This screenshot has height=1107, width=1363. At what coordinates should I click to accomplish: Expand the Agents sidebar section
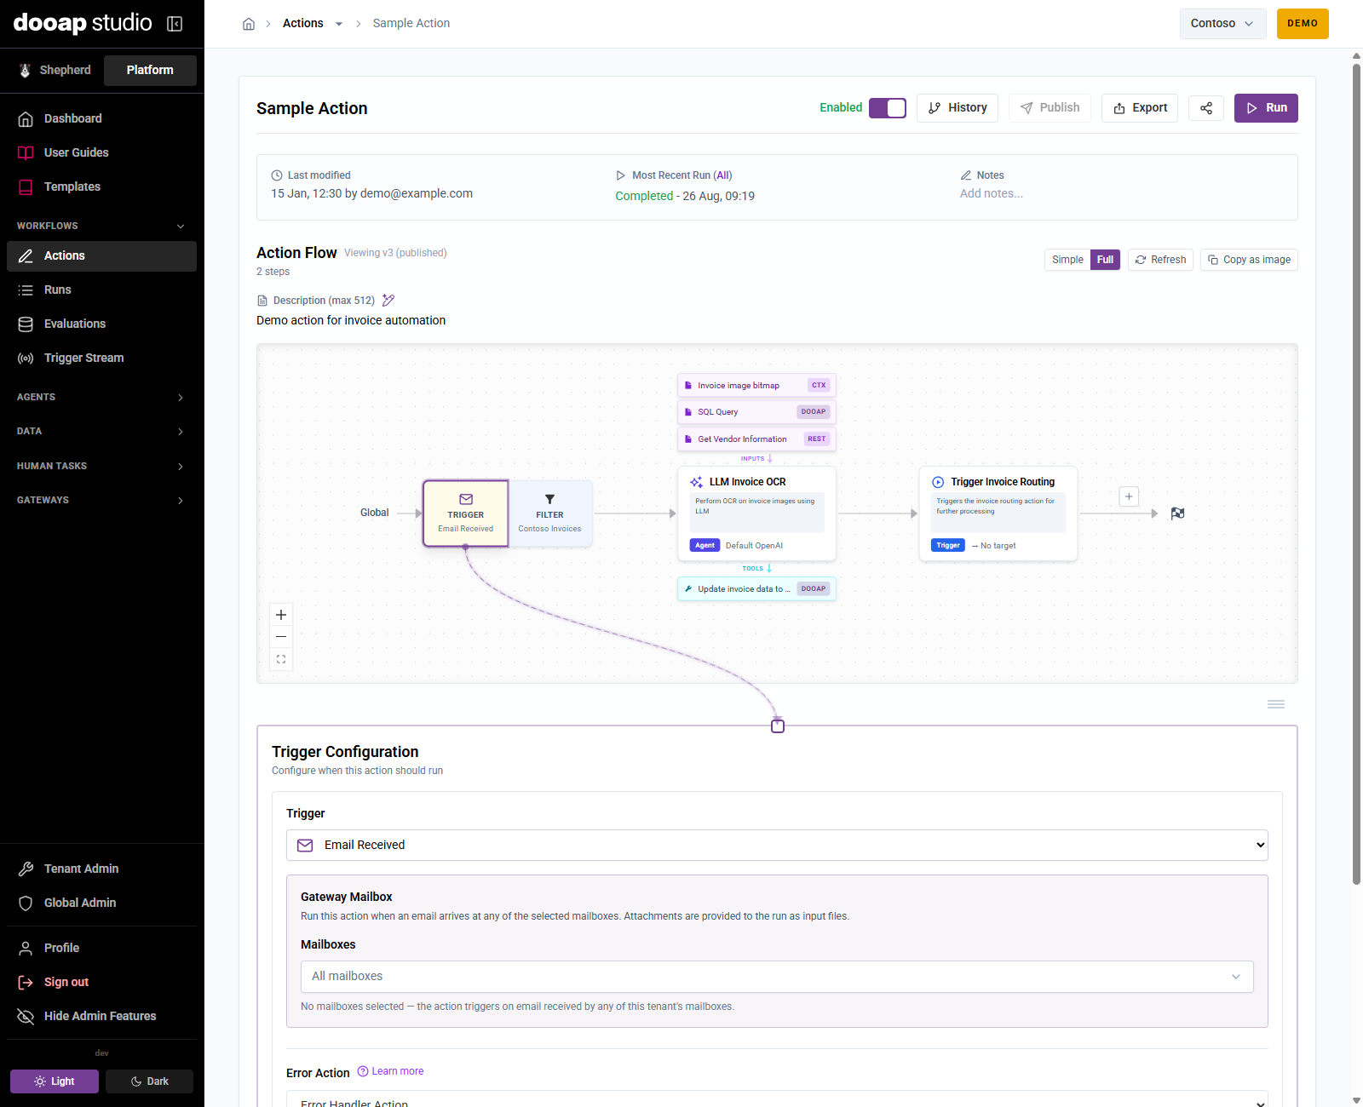click(x=101, y=397)
